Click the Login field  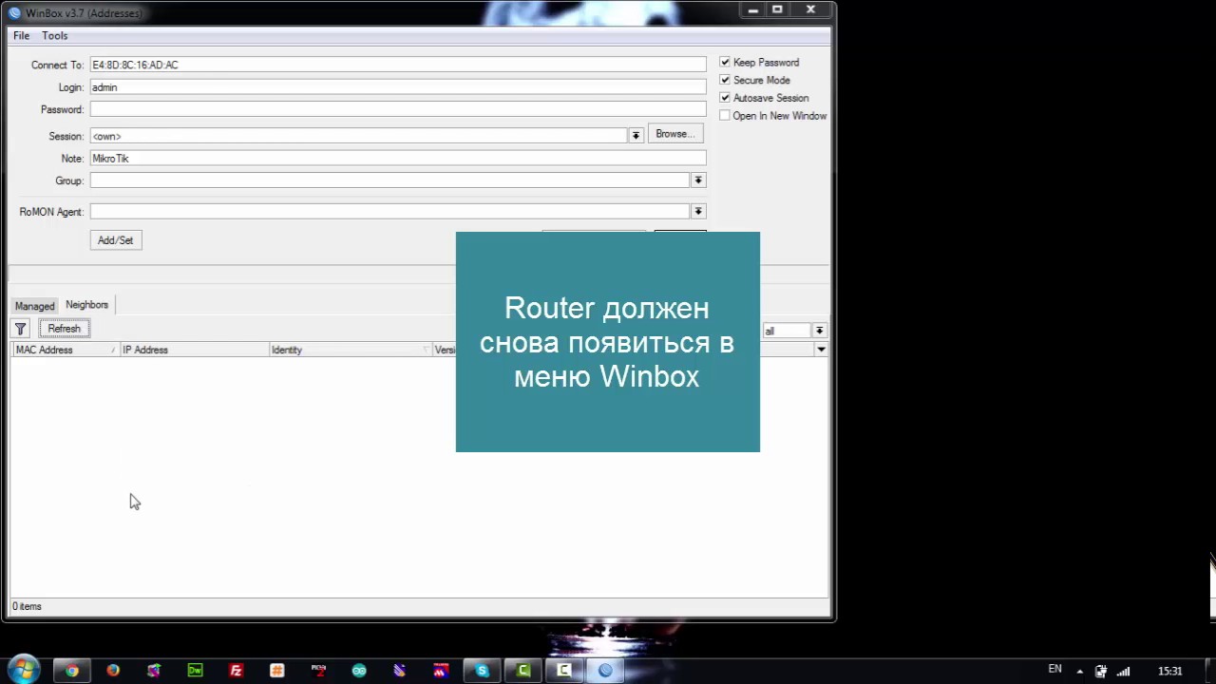(398, 87)
